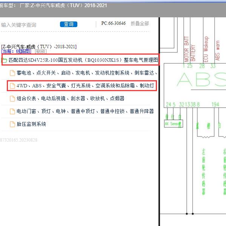Click document icon beside 4WD、ABS
The image size is (226, 226).
12,86
